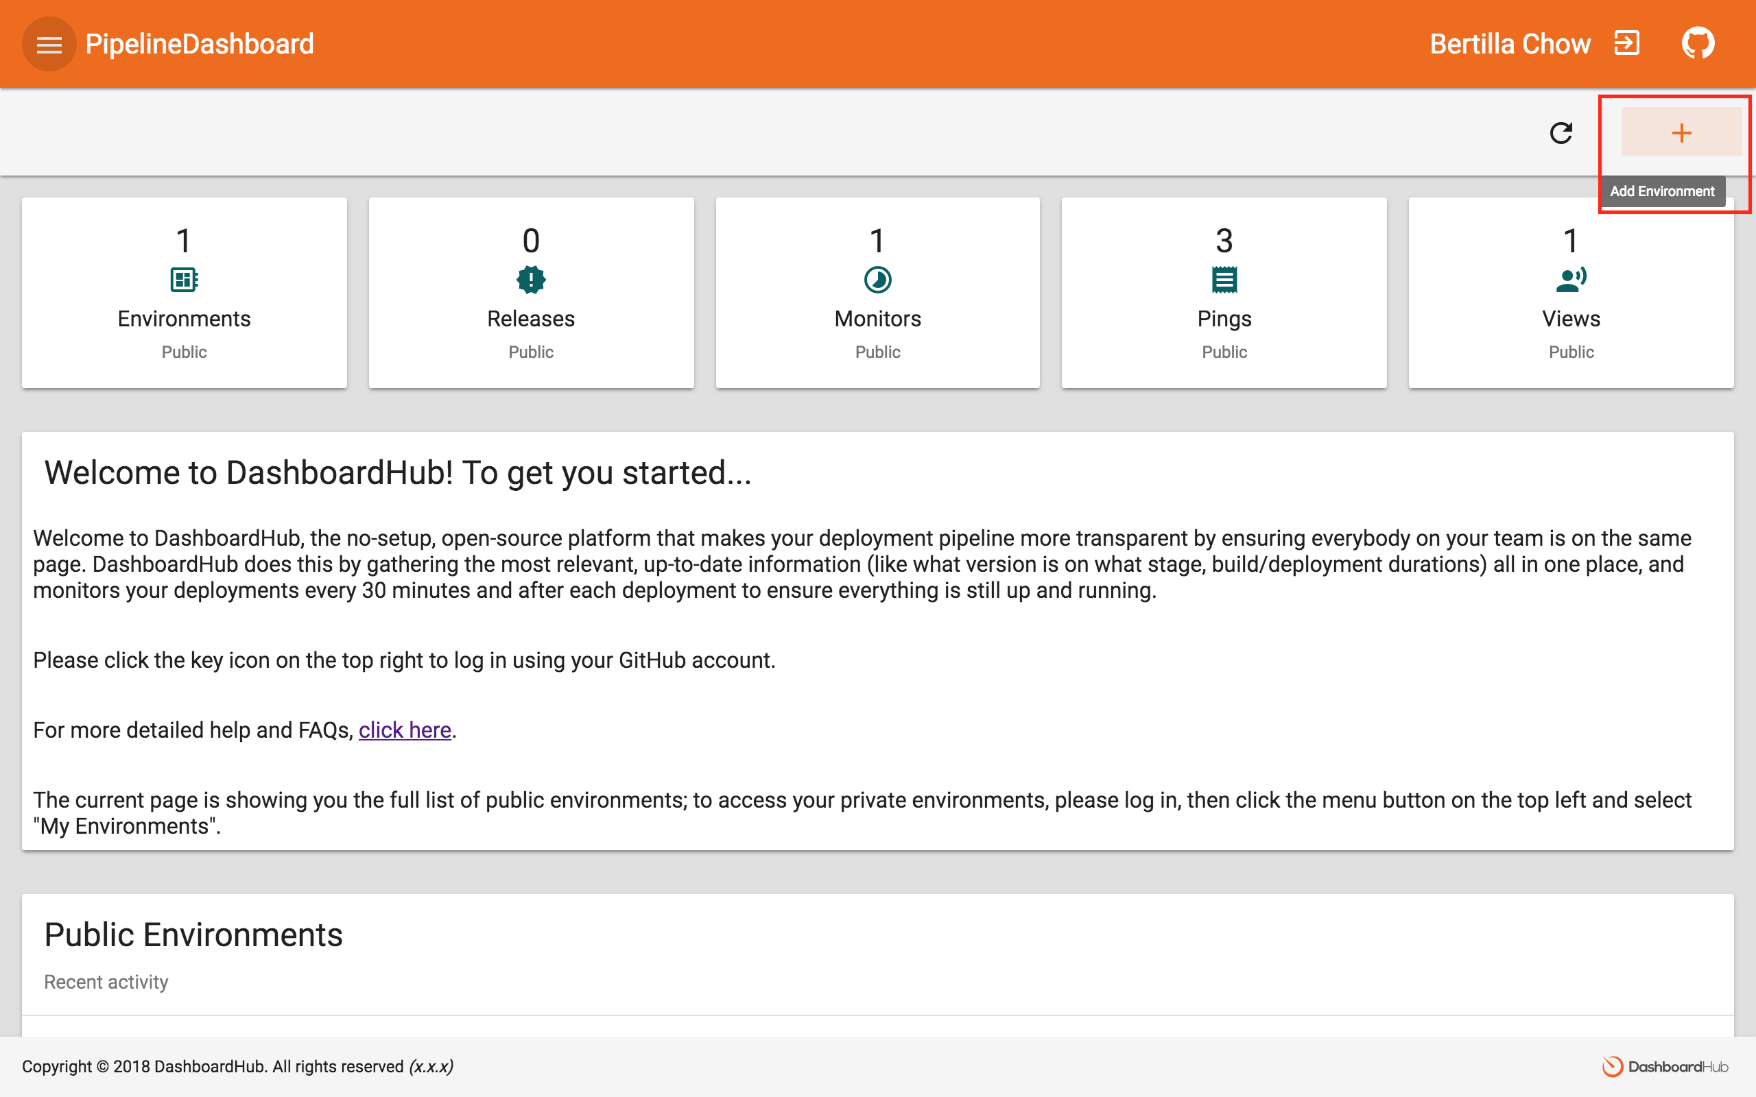Click the Recent activity subtitle
The height and width of the screenshot is (1097, 1756).
(106, 982)
